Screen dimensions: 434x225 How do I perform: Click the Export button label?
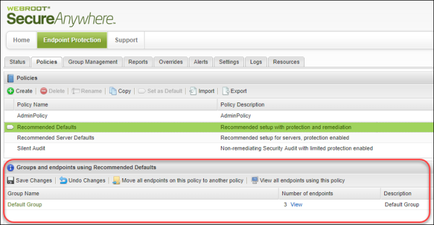click(x=239, y=91)
